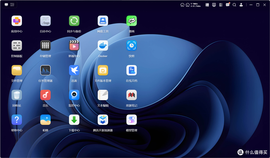
Task: Open the 控制面板 control panel
Action: [x=17, y=45]
